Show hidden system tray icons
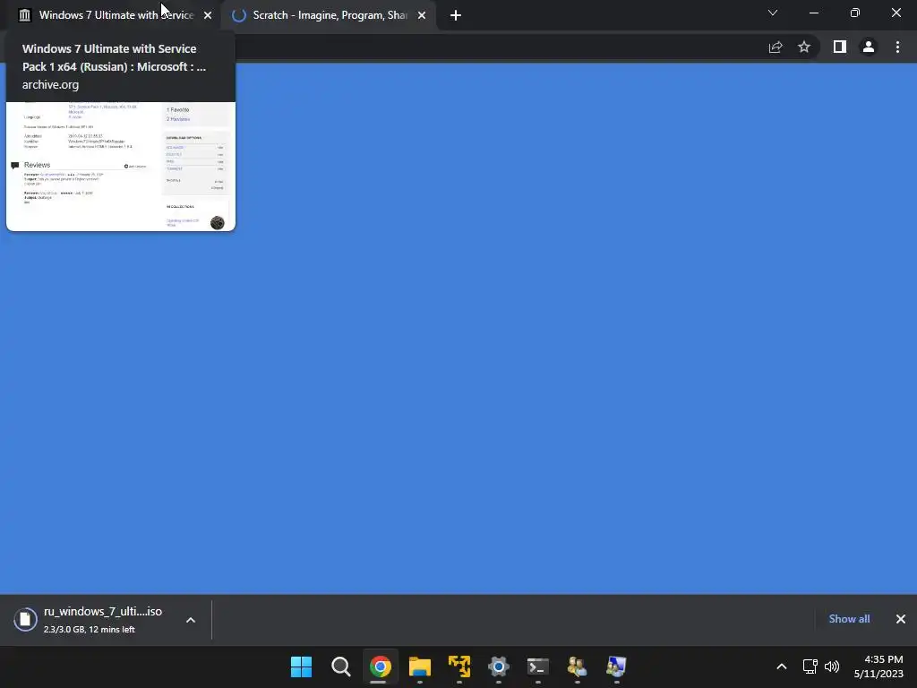Viewport: 917px width, 688px height. [781, 666]
